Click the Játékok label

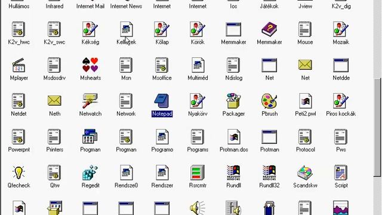pyautogui.click(x=269, y=6)
